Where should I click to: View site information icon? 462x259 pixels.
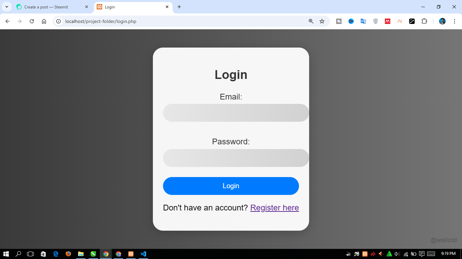[59, 21]
